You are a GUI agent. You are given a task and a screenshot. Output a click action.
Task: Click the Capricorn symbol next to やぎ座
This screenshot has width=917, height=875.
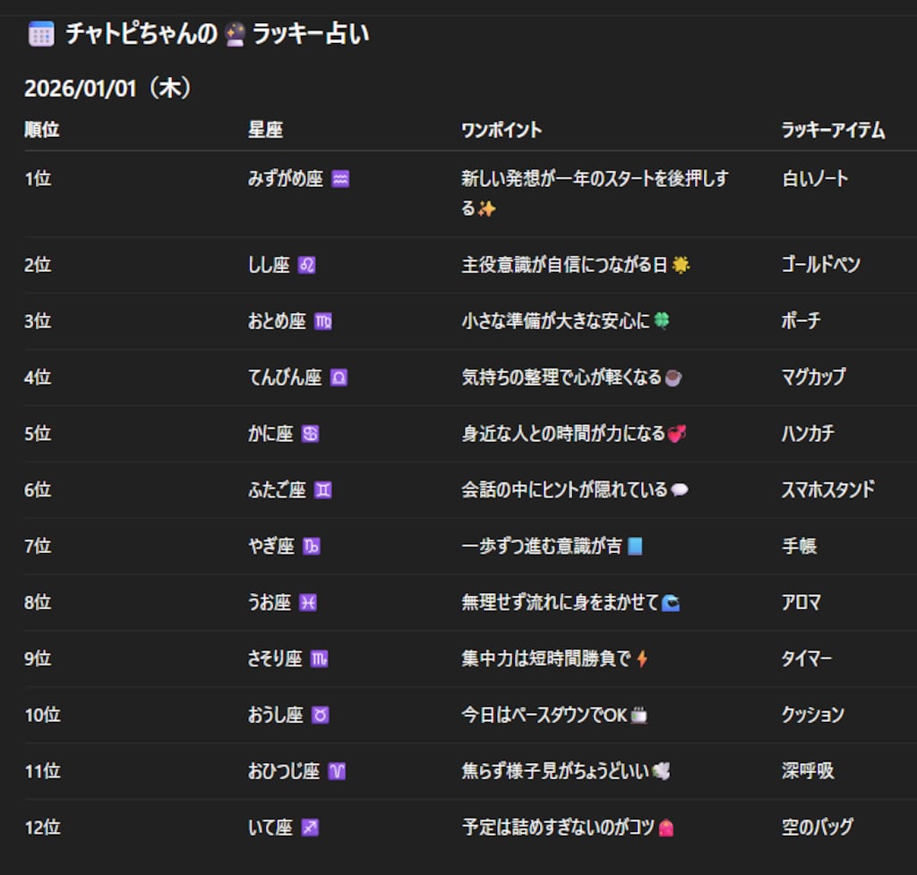311,547
